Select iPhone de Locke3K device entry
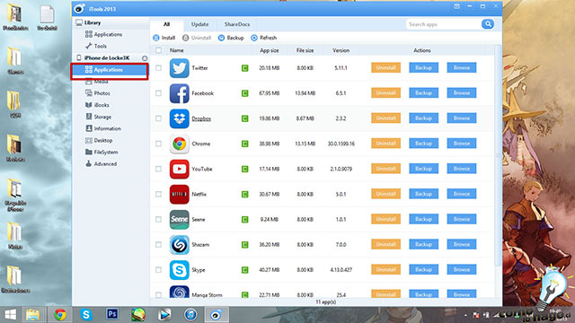The height and width of the screenshot is (323, 575). click(106, 57)
